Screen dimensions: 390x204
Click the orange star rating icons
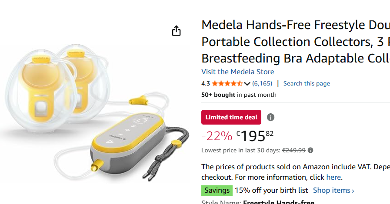227,83
